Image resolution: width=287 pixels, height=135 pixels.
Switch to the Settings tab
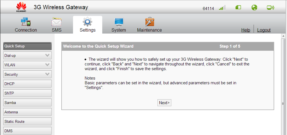(x=87, y=25)
